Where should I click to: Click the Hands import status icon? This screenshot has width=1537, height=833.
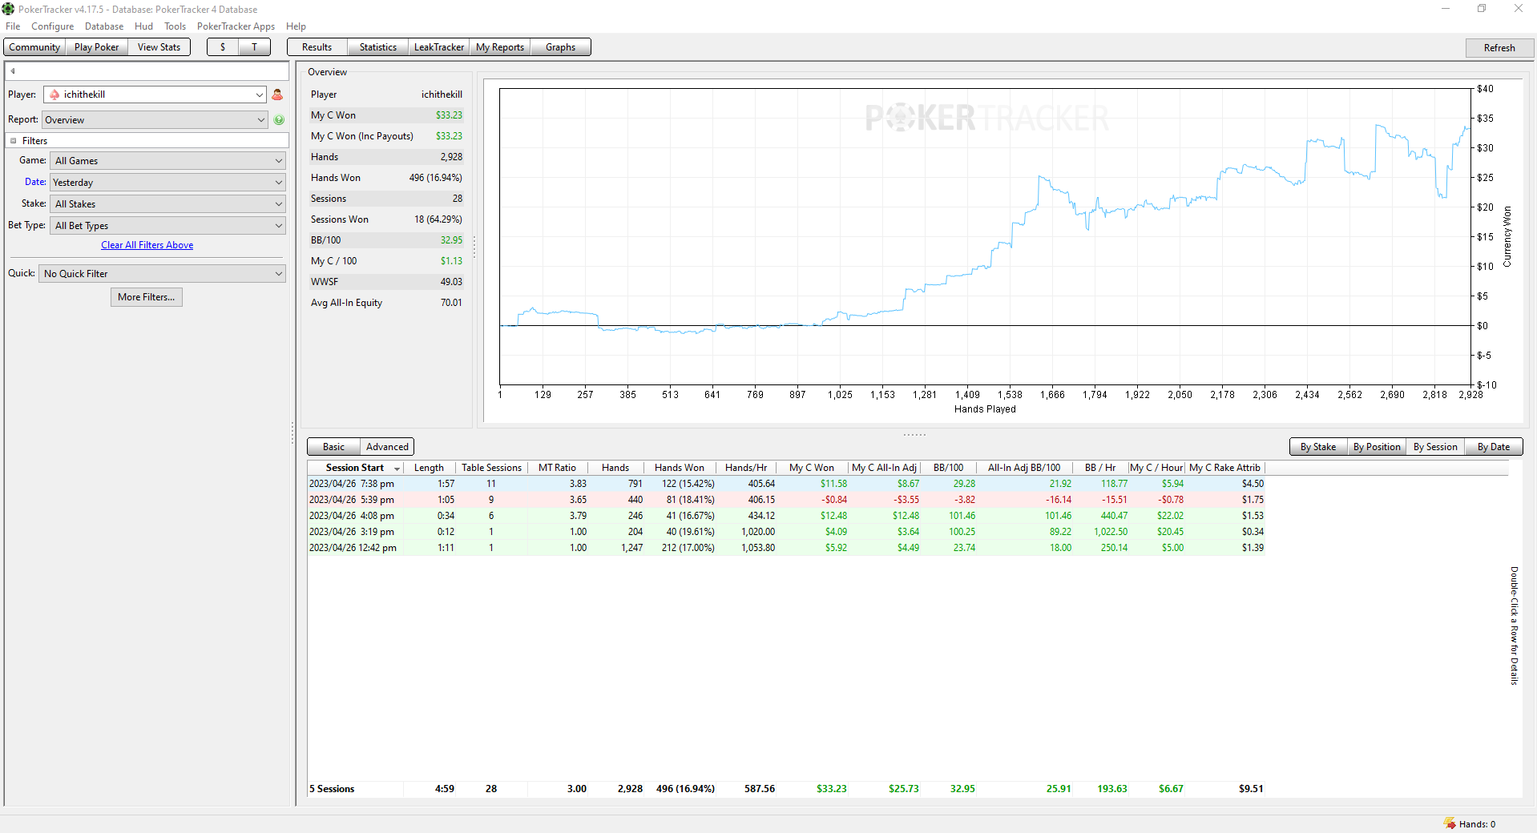pos(1450,823)
